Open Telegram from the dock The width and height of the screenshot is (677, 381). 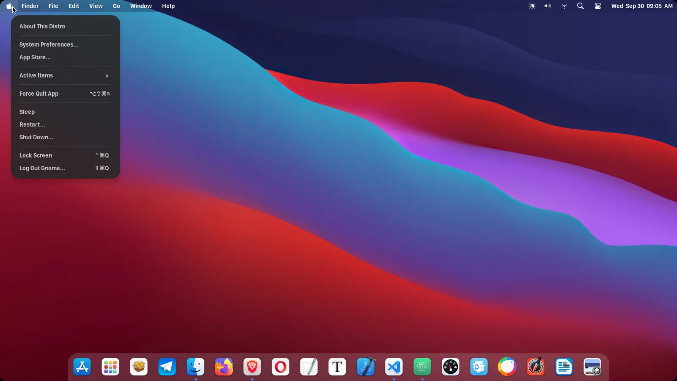[x=167, y=367]
